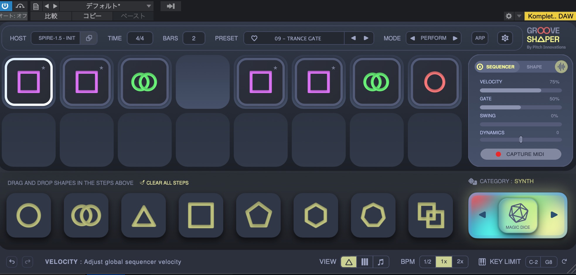The height and width of the screenshot is (275, 576).
Task: Click CLEAR ALL STEPS
Action: tap(167, 183)
